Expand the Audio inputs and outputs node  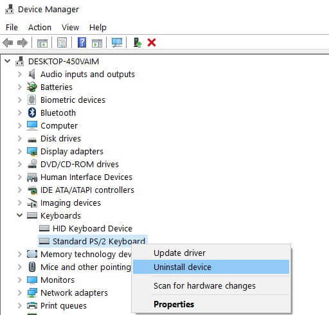tap(19, 74)
